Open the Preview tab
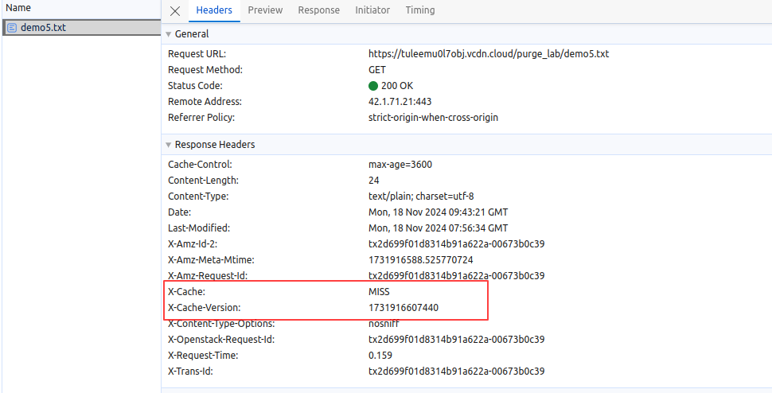772x393 pixels. coord(265,10)
